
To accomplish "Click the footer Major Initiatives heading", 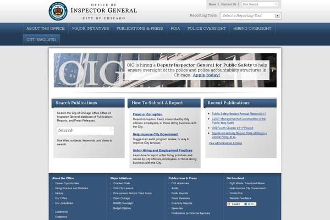I will coord(121,178).
